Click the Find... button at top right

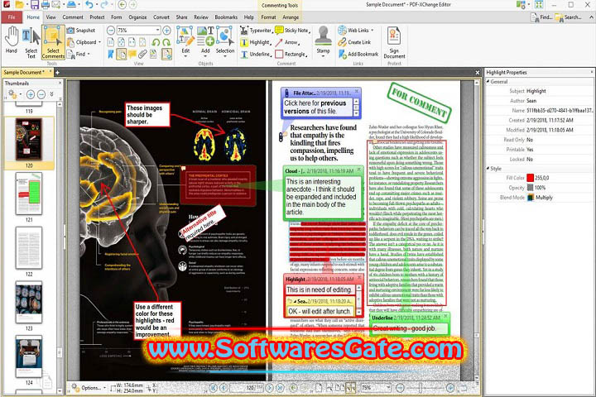coord(541,17)
